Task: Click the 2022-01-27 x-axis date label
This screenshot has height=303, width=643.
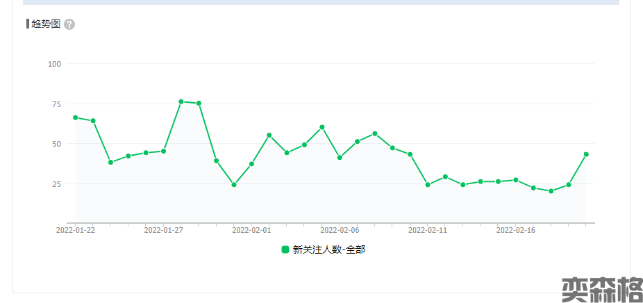Action: click(163, 230)
